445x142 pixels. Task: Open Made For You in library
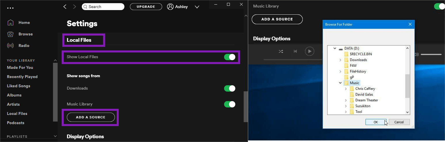20,67
